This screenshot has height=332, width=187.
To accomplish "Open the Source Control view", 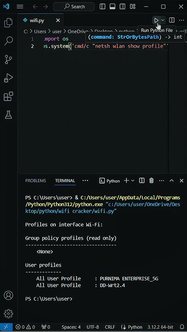I will (x=8, y=59).
